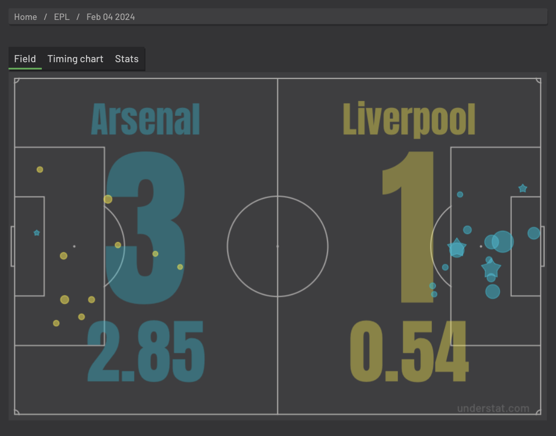Image resolution: width=556 pixels, height=436 pixels.
Task: Click lowest yellow shot dot in left box
Action: coord(56,323)
